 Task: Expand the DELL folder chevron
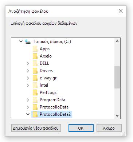pyautogui.click(x=28, y=63)
